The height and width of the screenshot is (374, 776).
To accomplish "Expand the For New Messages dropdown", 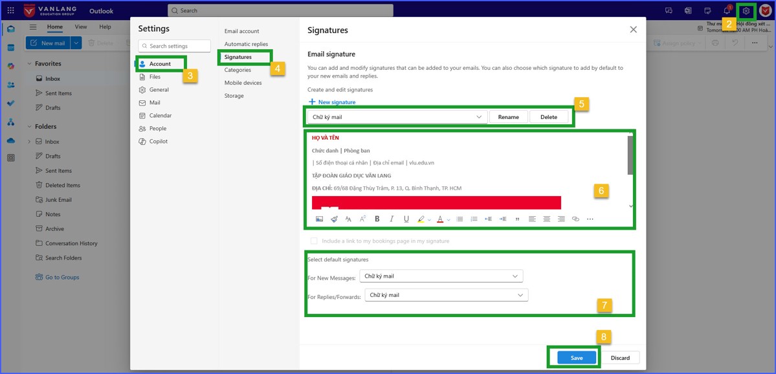I will click(x=441, y=276).
